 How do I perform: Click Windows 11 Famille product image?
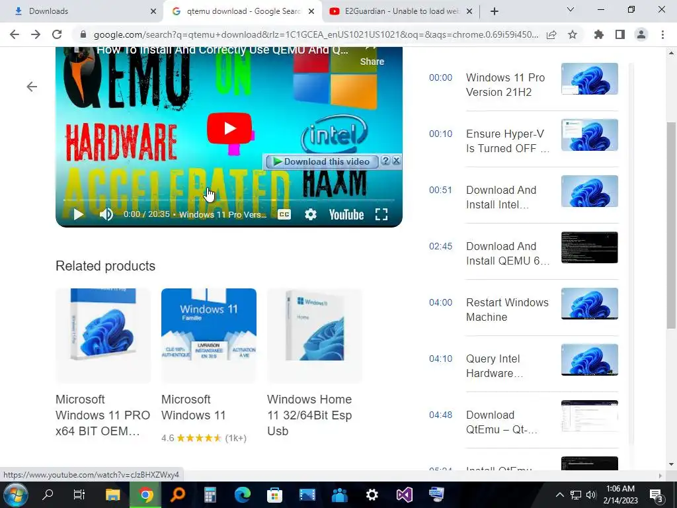(x=208, y=335)
